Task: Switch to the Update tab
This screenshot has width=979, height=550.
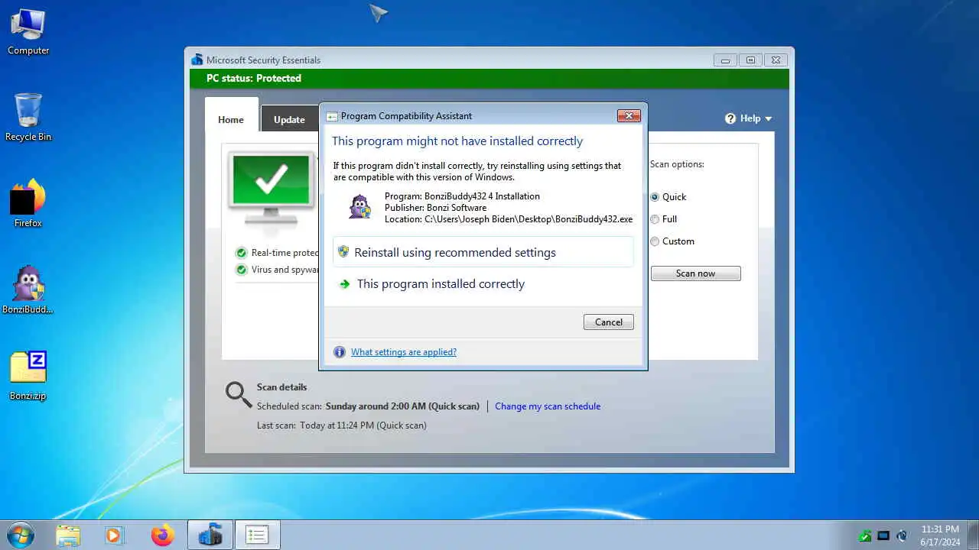Action: click(x=289, y=119)
